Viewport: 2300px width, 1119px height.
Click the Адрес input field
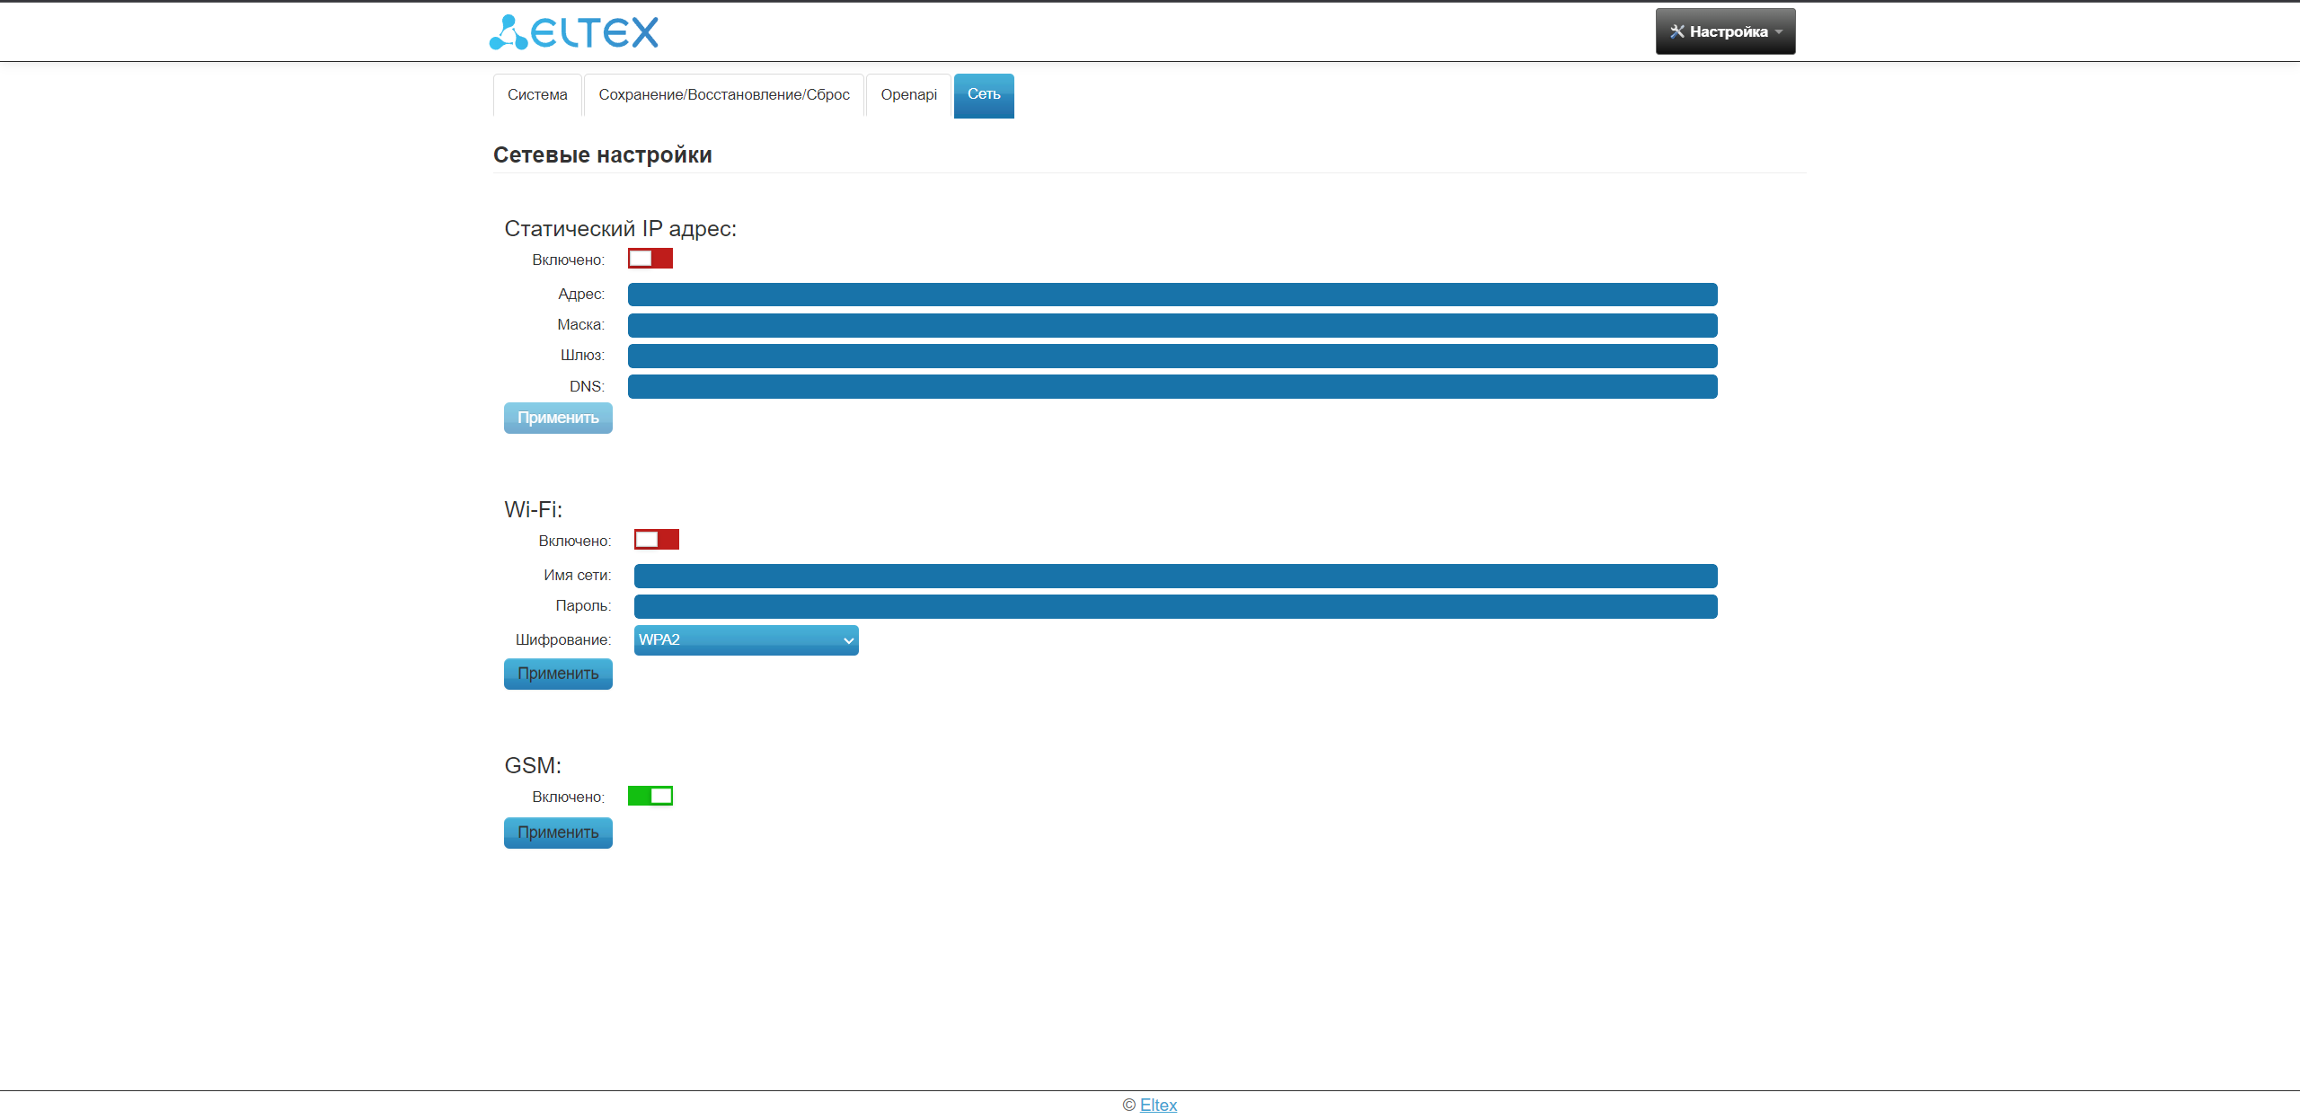coord(1172,295)
